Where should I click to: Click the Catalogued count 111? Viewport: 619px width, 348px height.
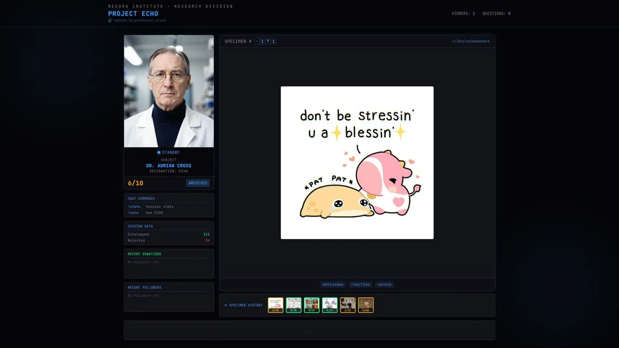coord(206,234)
